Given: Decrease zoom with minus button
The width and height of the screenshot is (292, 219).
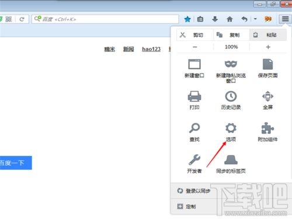Looking at the screenshot, I should pyautogui.click(x=195, y=47).
